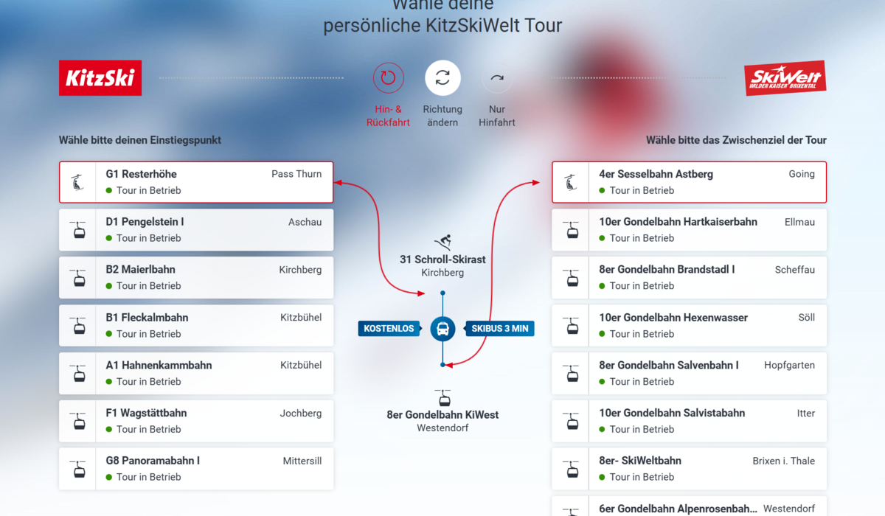This screenshot has width=885, height=516.
Task: Choose D1 Pengelstein I as entry point
Action: tap(214, 230)
